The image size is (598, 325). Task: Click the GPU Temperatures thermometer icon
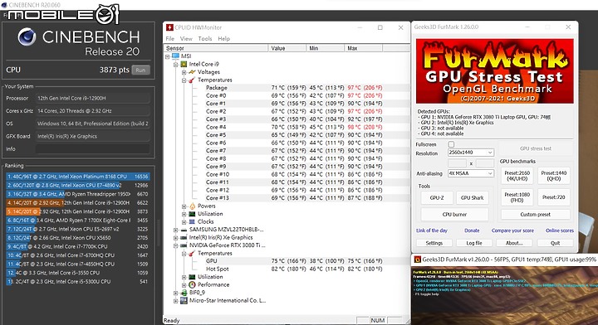(192, 253)
